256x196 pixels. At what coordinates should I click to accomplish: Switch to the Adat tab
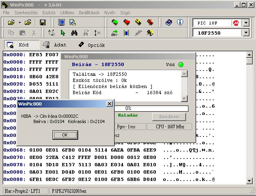click(55, 45)
